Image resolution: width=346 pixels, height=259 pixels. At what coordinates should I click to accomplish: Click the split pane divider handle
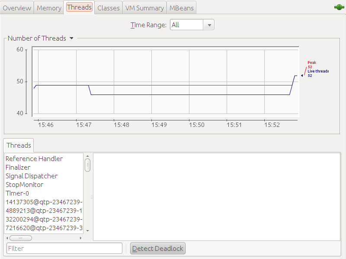point(91,196)
